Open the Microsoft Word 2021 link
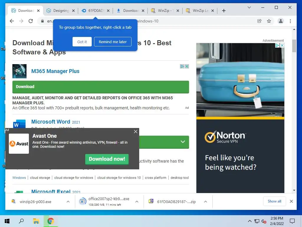 tap(56, 122)
